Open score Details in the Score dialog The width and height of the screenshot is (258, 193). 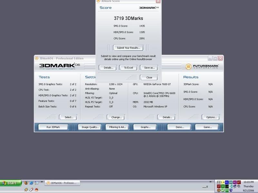coord(108,68)
